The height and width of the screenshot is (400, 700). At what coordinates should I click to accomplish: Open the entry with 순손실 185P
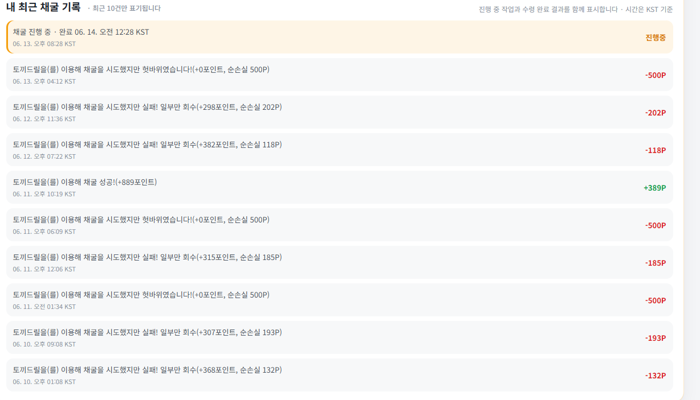pyautogui.click(x=340, y=262)
